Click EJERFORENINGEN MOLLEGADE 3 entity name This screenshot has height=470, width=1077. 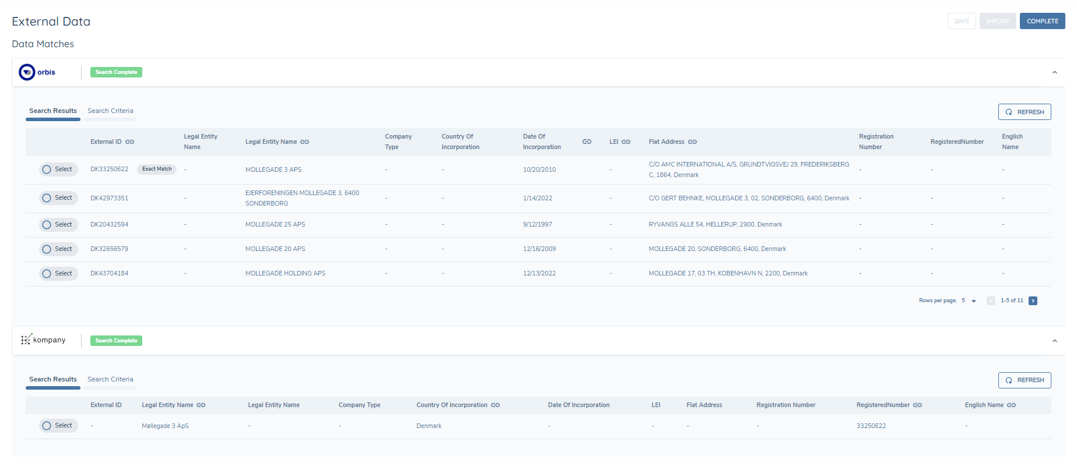click(x=302, y=198)
